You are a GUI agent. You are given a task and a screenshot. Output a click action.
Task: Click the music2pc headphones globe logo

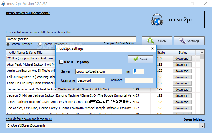pos(157,20)
